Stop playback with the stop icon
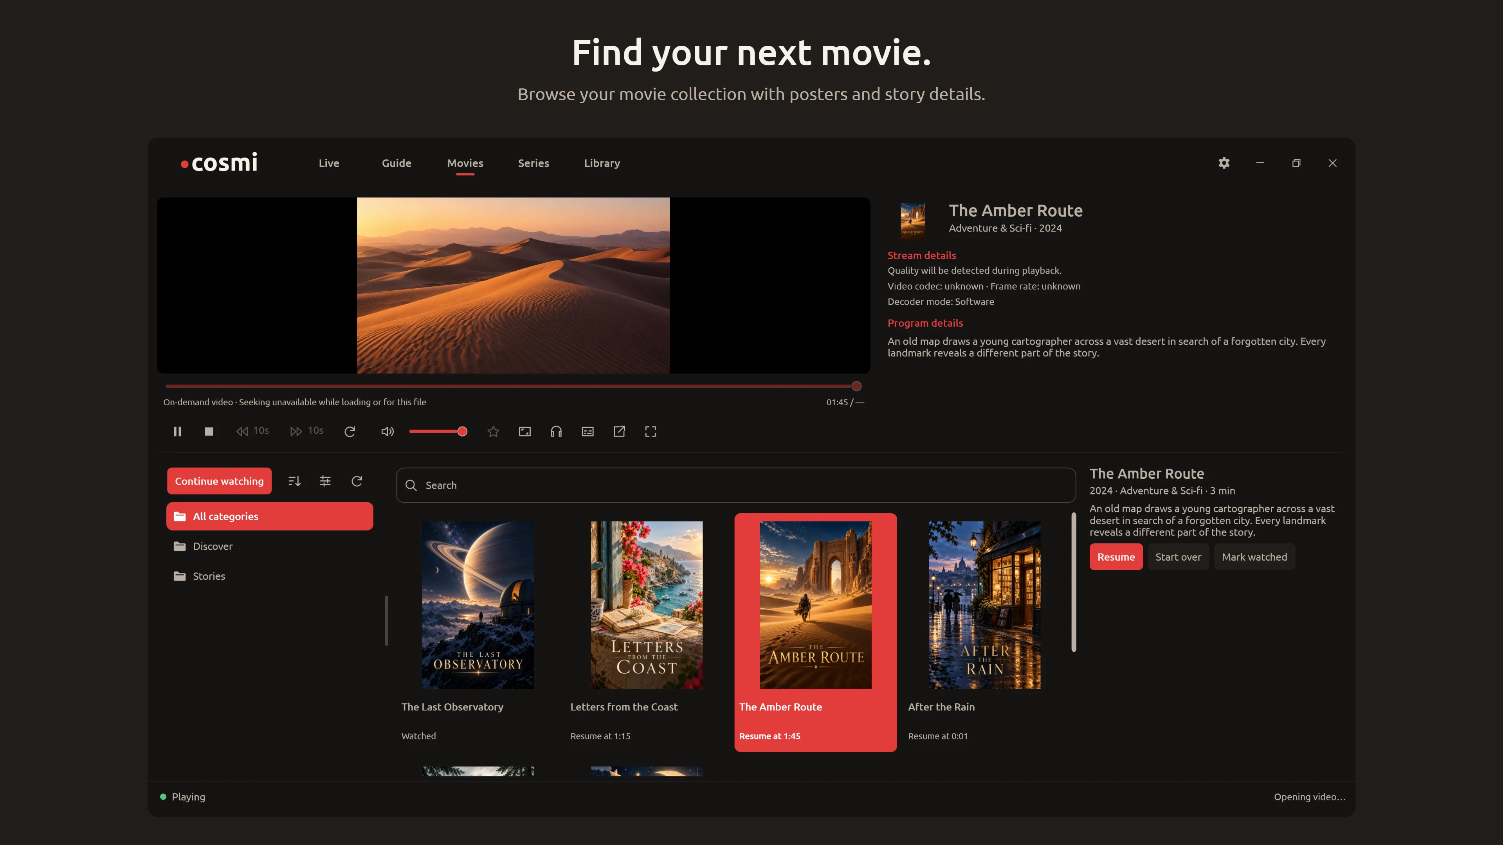 tap(209, 431)
